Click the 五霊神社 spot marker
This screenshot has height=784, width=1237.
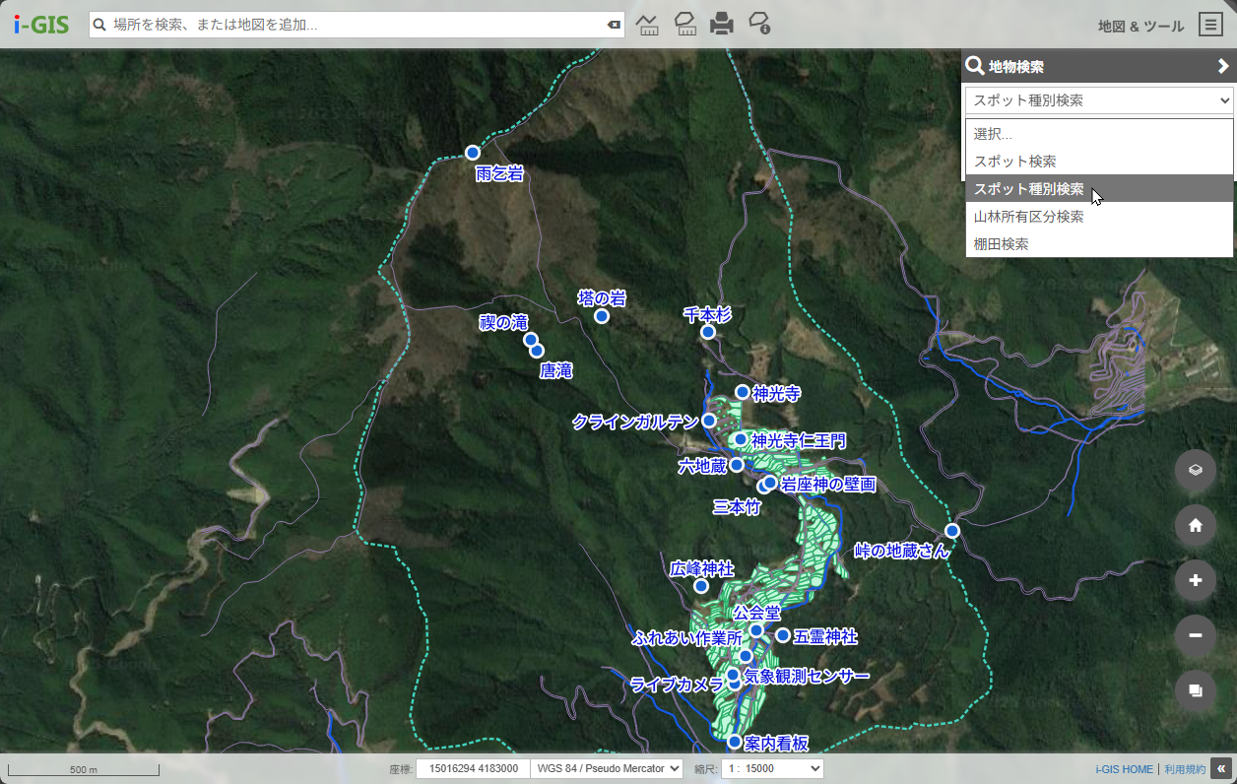(783, 635)
